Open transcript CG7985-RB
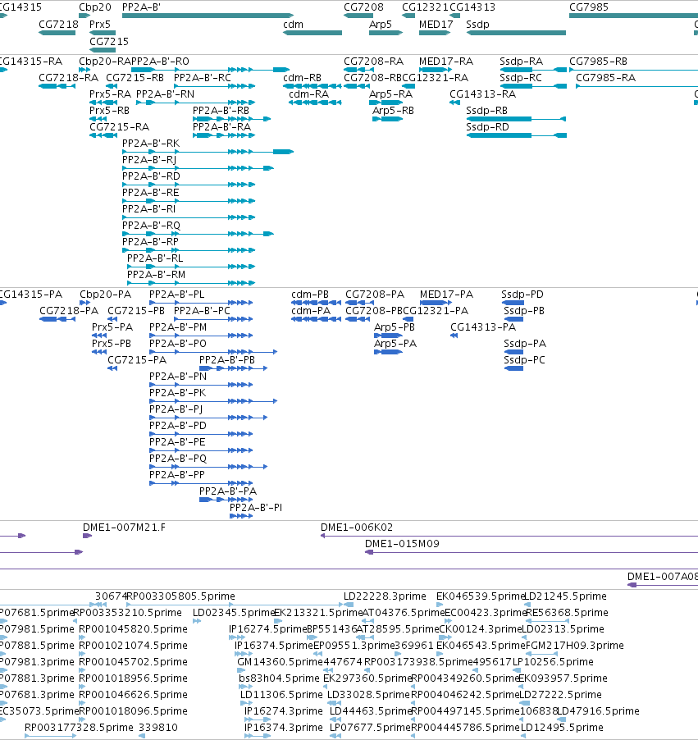The width and height of the screenshot is (698, 740). coord(598,62)
